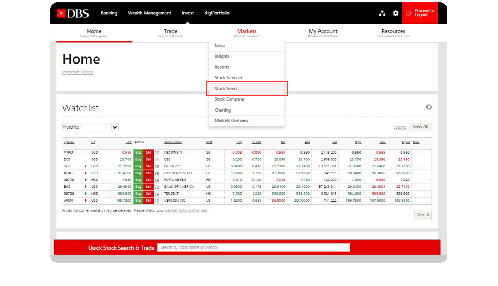Open the list icon for A7RU row
The width and height of the screenshot is (498, 286).
coord(157,153)
